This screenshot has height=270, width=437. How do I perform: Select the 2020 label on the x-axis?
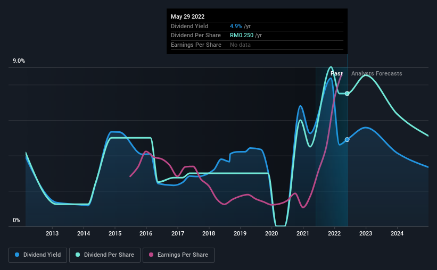(272, 234)
